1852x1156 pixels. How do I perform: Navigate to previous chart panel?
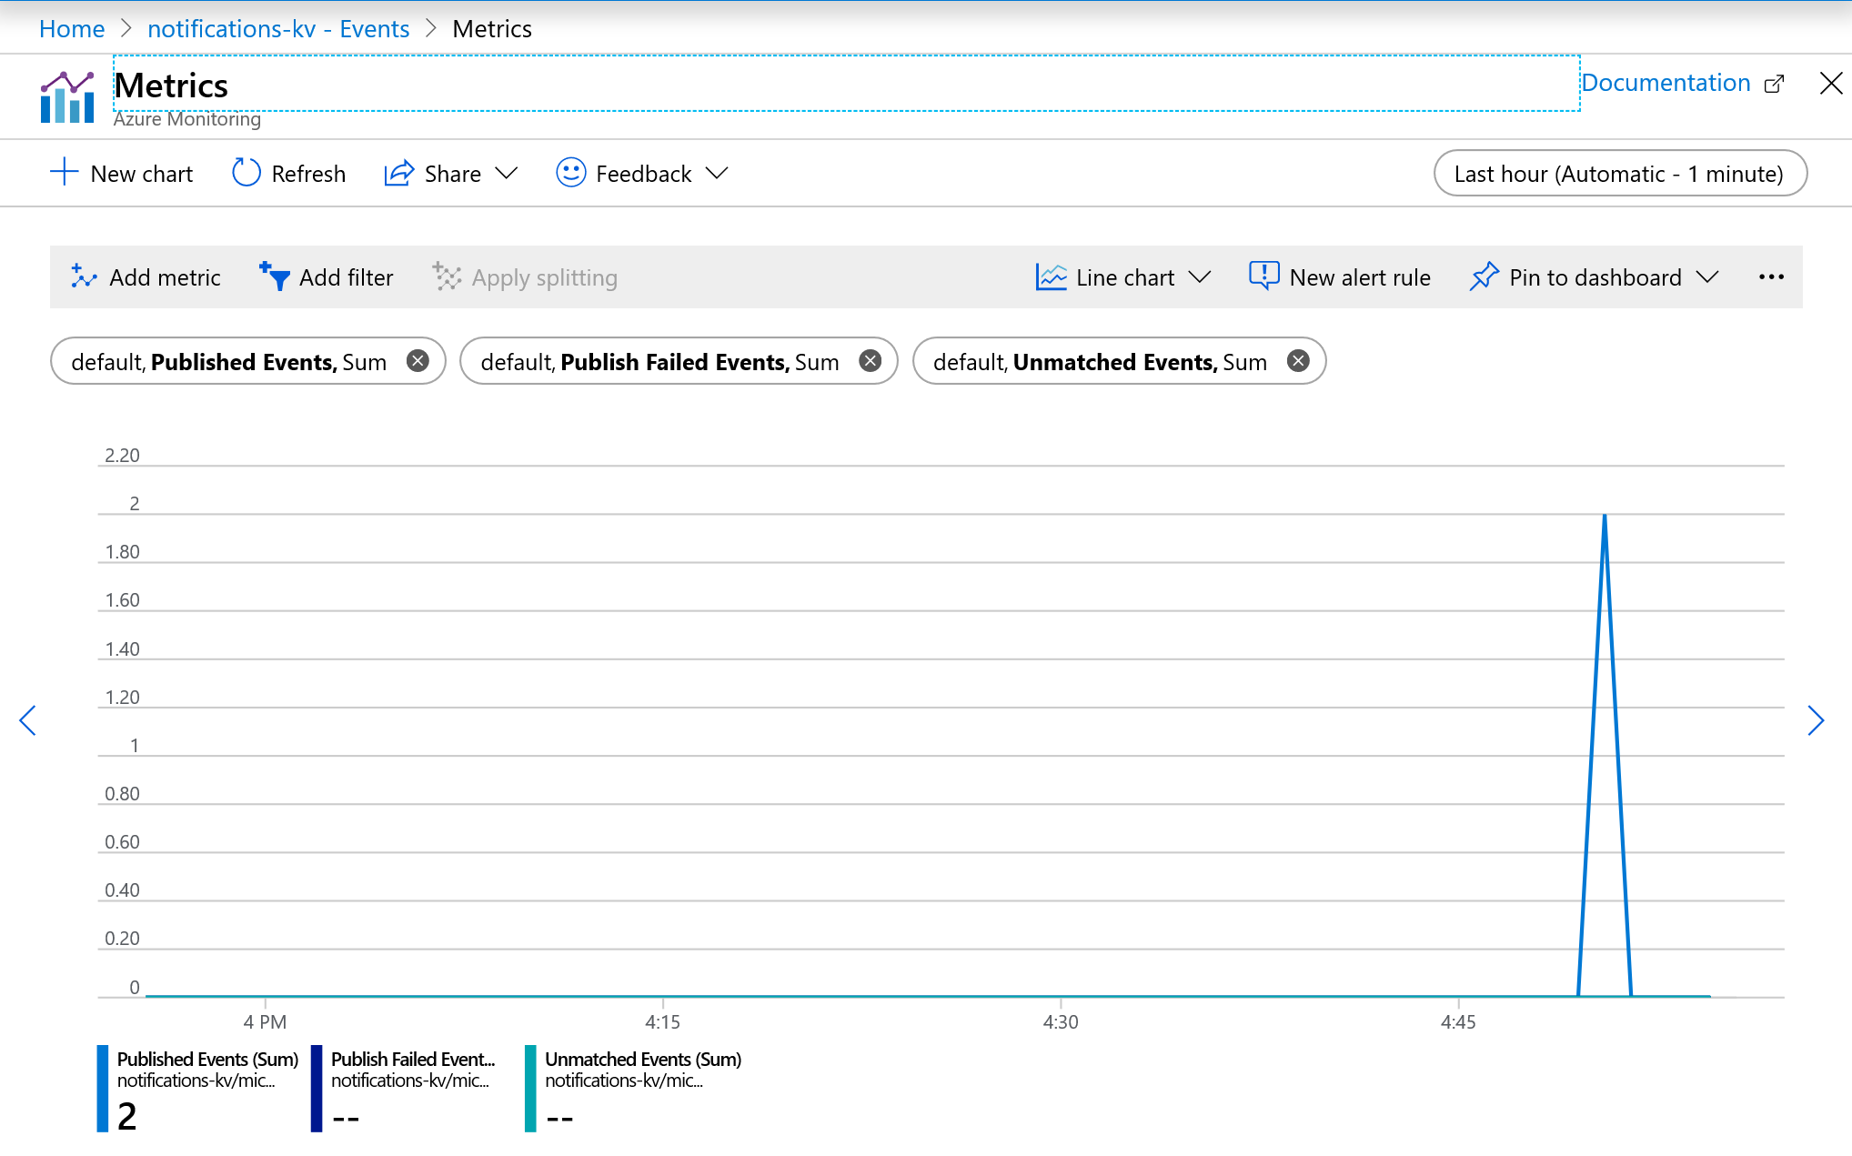pyautogui.click(x=25, y=718)
